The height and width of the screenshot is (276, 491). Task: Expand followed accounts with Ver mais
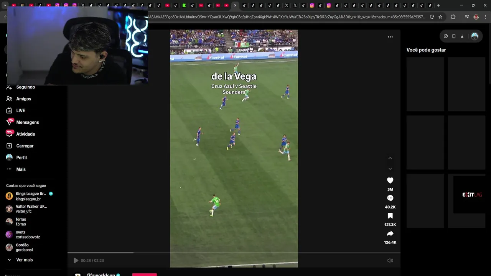coord(20,260)
